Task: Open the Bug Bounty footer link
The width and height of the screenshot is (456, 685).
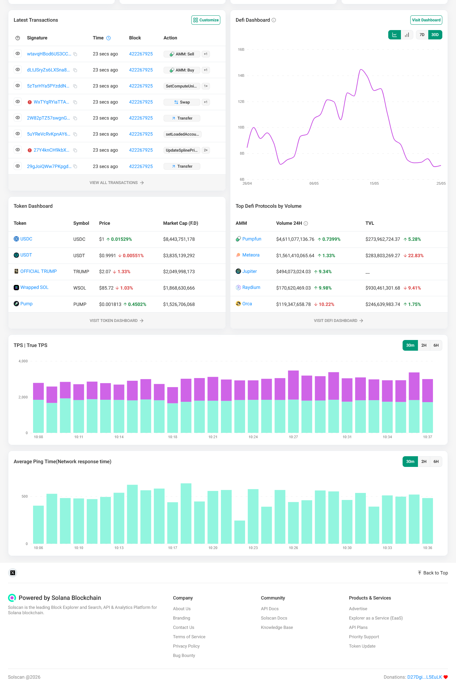Action: [x=184, y=656]
